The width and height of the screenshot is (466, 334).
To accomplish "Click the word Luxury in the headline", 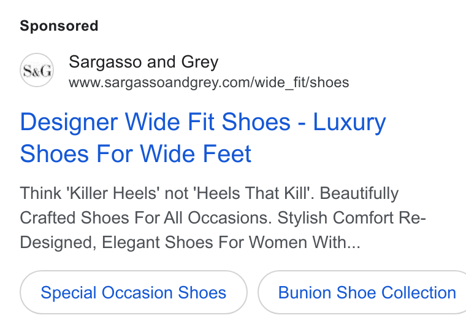I will pos(349,123).
